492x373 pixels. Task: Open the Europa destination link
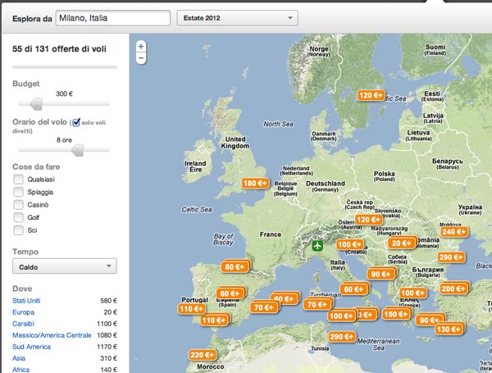(23, 312)
